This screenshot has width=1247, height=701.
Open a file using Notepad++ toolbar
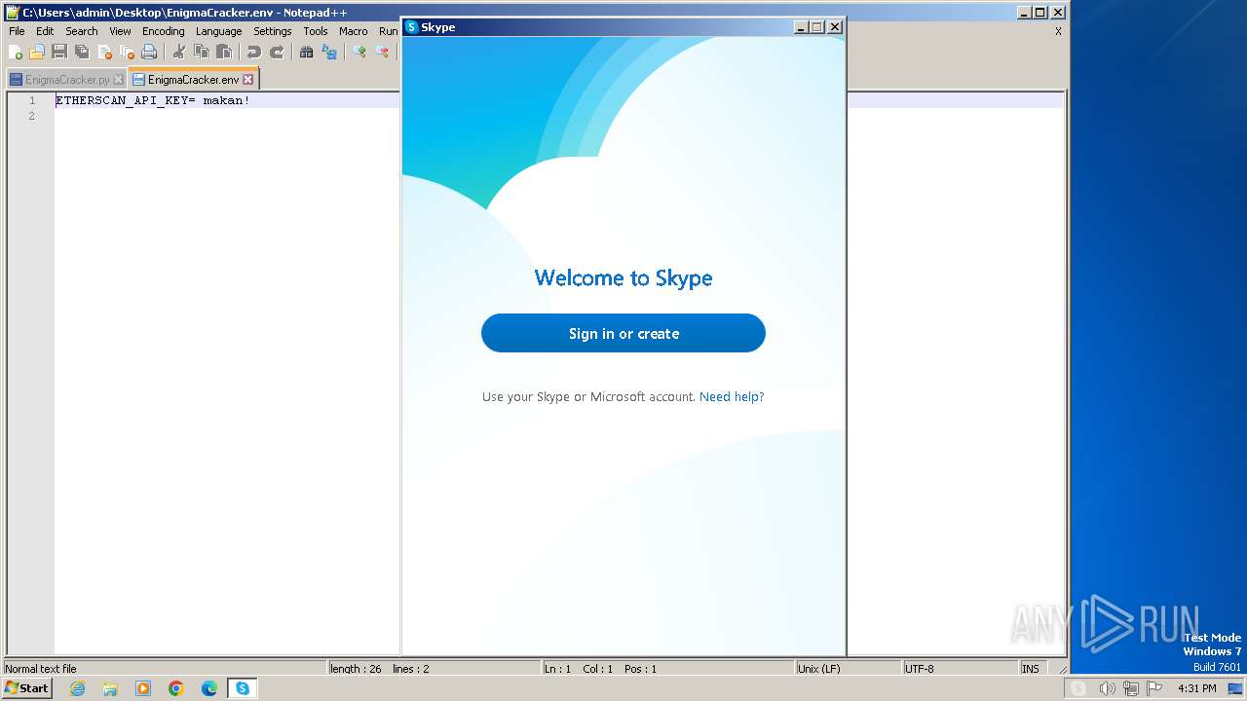pos(37,52)
